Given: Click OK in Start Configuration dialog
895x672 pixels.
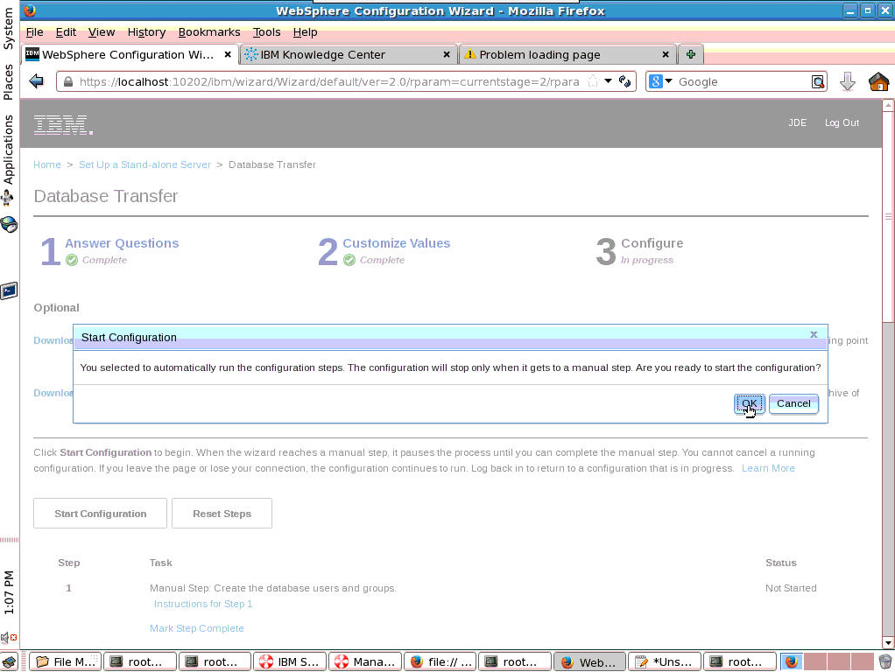Looking at the screenshot, I should [748, 403].
